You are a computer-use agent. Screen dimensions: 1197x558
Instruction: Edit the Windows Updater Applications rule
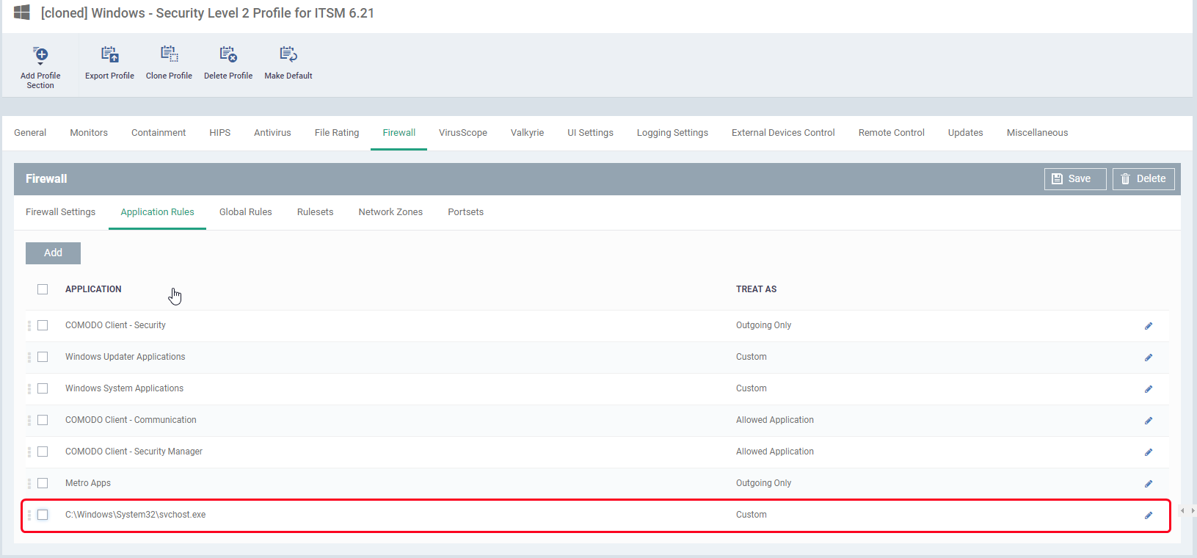click(1149, 358)
